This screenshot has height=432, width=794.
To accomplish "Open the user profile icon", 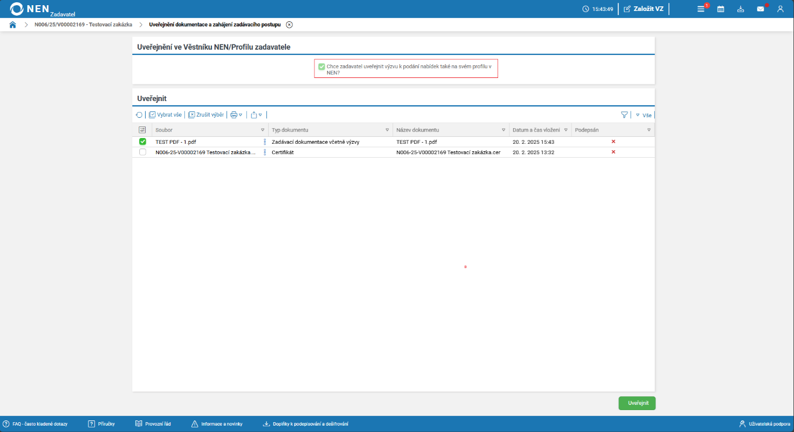I will tap(780, 9).
